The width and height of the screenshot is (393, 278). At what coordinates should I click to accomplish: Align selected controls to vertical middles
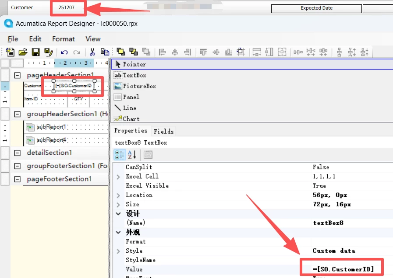coord(216,52)
